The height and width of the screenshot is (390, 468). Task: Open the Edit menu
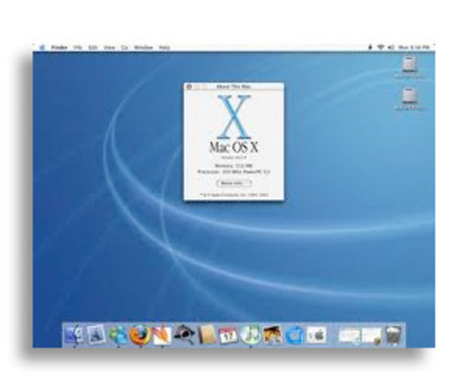pyautogui.click(x=93, y=47)
